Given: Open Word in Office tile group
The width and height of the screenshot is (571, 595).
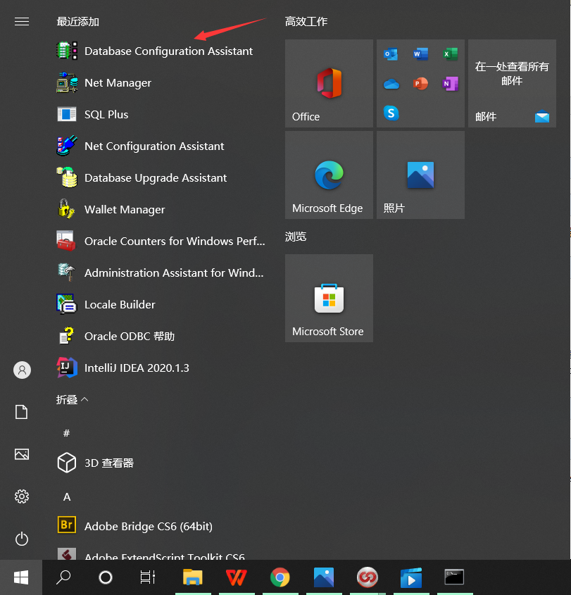Looking at the screenshot, I should click(421, 54).
